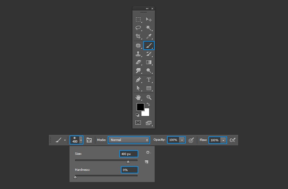The height and width of the screenshot is (189, 288).
Task: Click the Opacity 100% field
Action: (x=173, y=140)
